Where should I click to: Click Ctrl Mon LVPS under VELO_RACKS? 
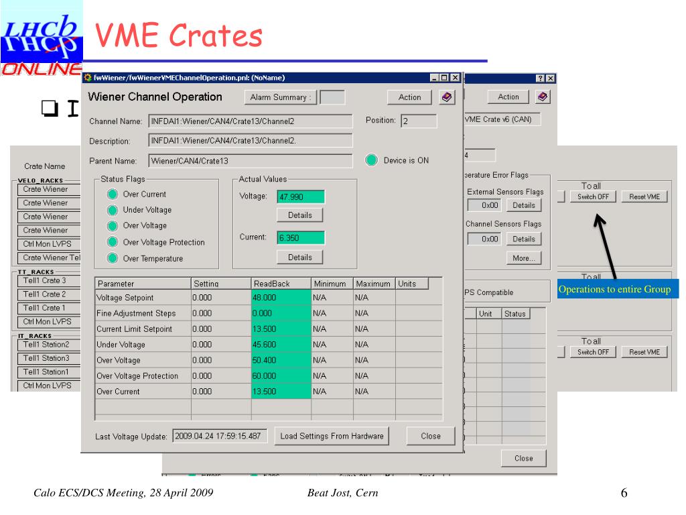point(49,244)
